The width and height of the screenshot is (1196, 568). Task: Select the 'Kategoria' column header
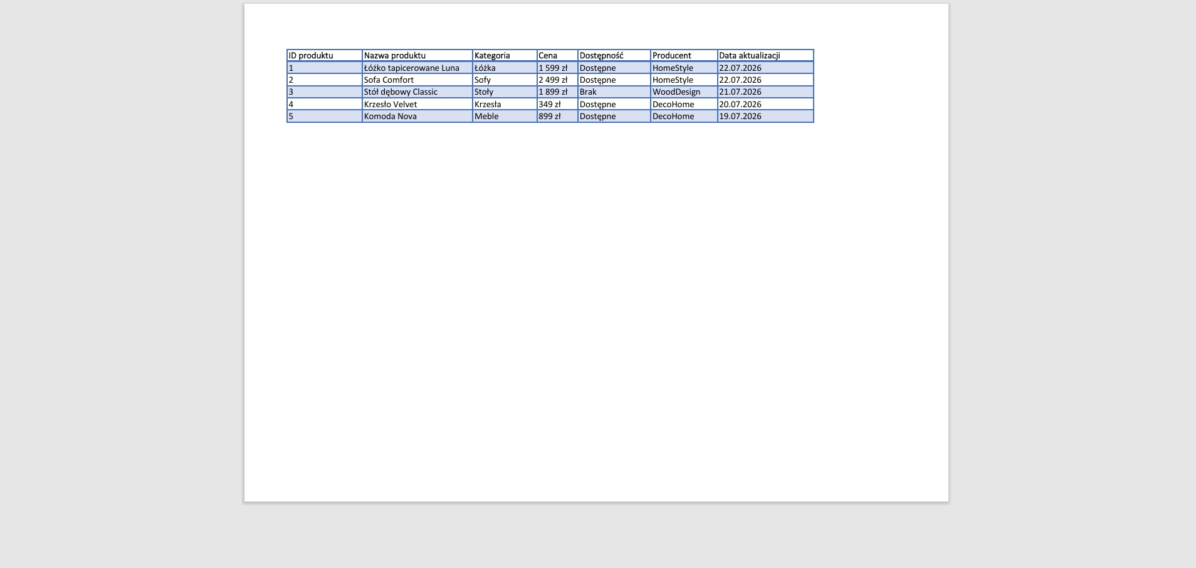505,56
